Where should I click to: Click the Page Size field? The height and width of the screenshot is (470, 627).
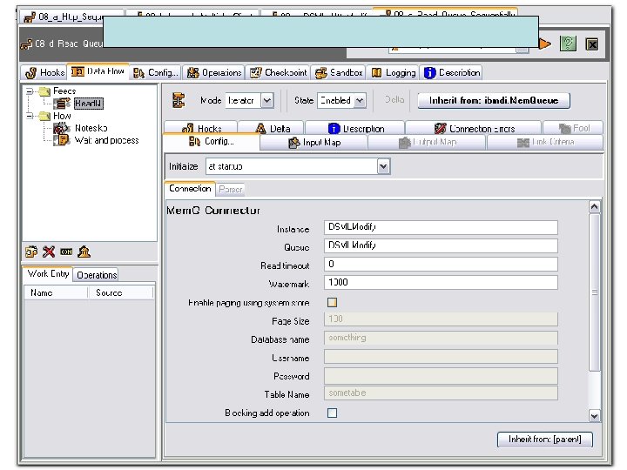pos(441,319)
